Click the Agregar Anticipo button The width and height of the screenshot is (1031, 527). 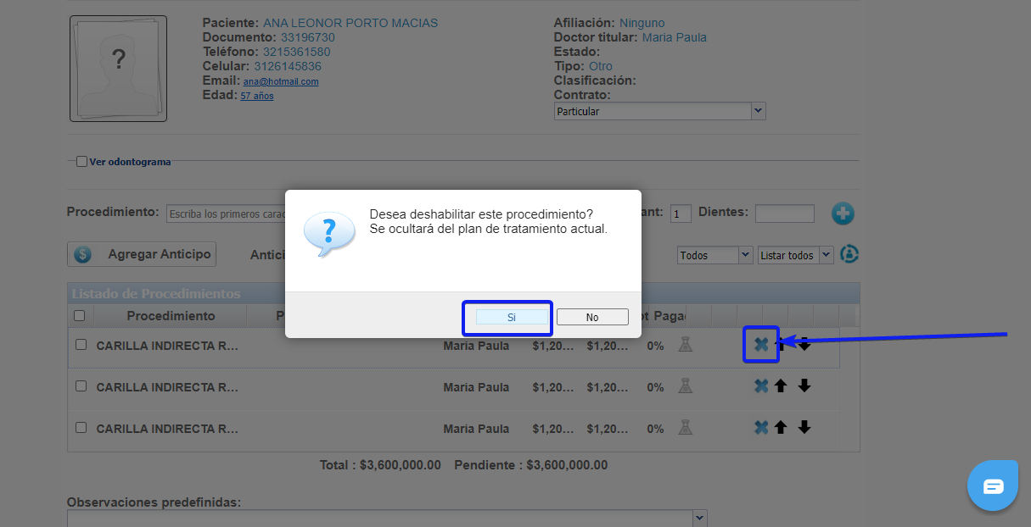[x=142, y=254]
